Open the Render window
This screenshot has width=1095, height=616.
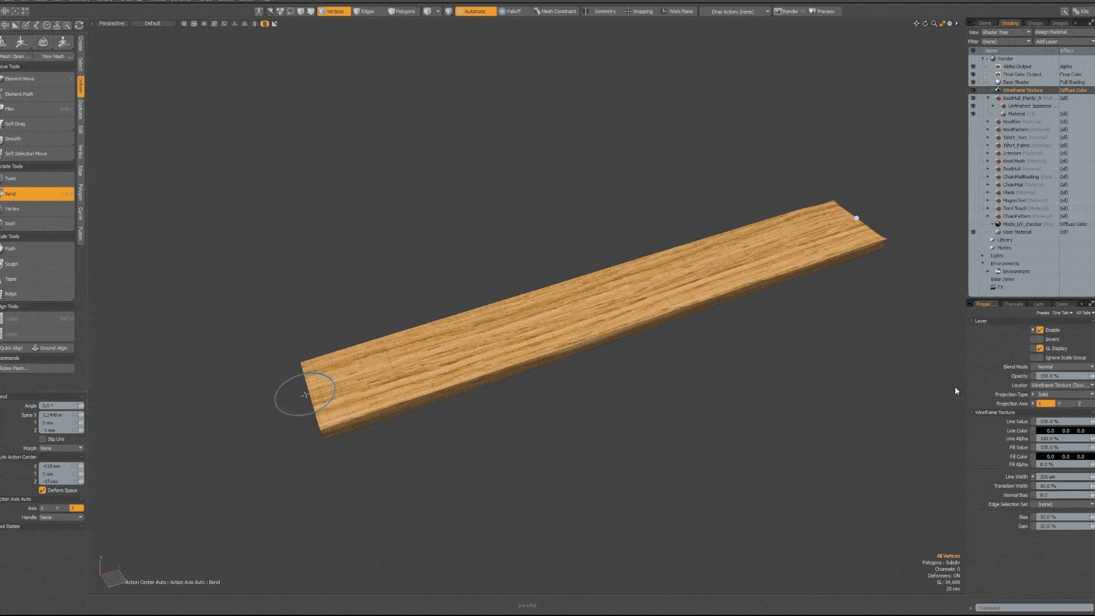[786, 11]
